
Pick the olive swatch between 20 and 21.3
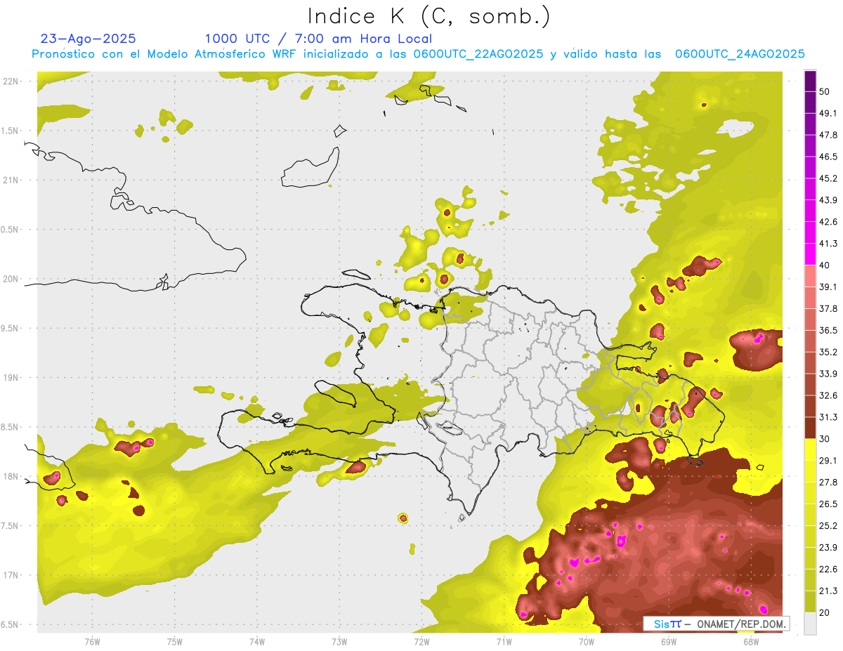click(810, 602)
